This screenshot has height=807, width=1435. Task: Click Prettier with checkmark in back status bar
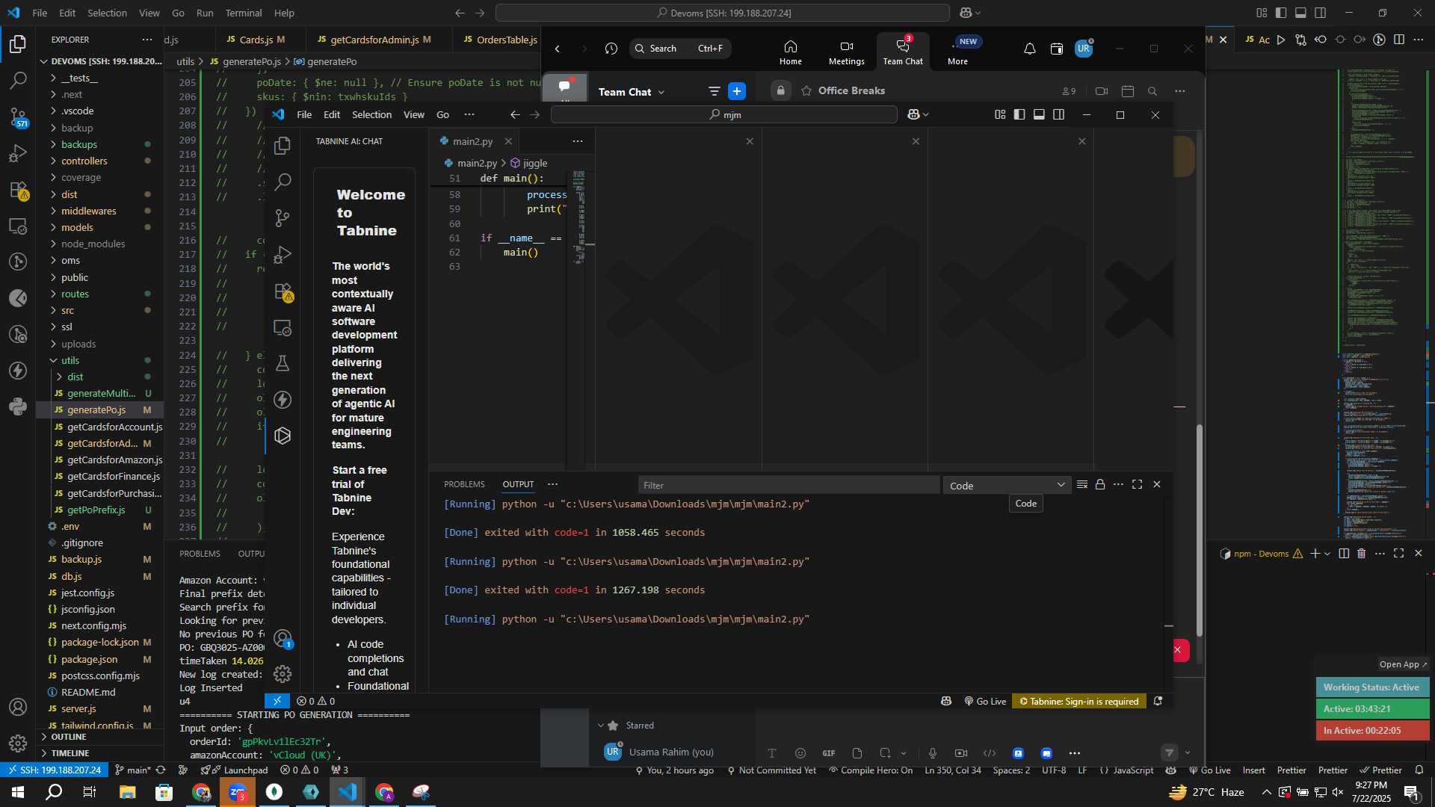[x=1380, y=770]
